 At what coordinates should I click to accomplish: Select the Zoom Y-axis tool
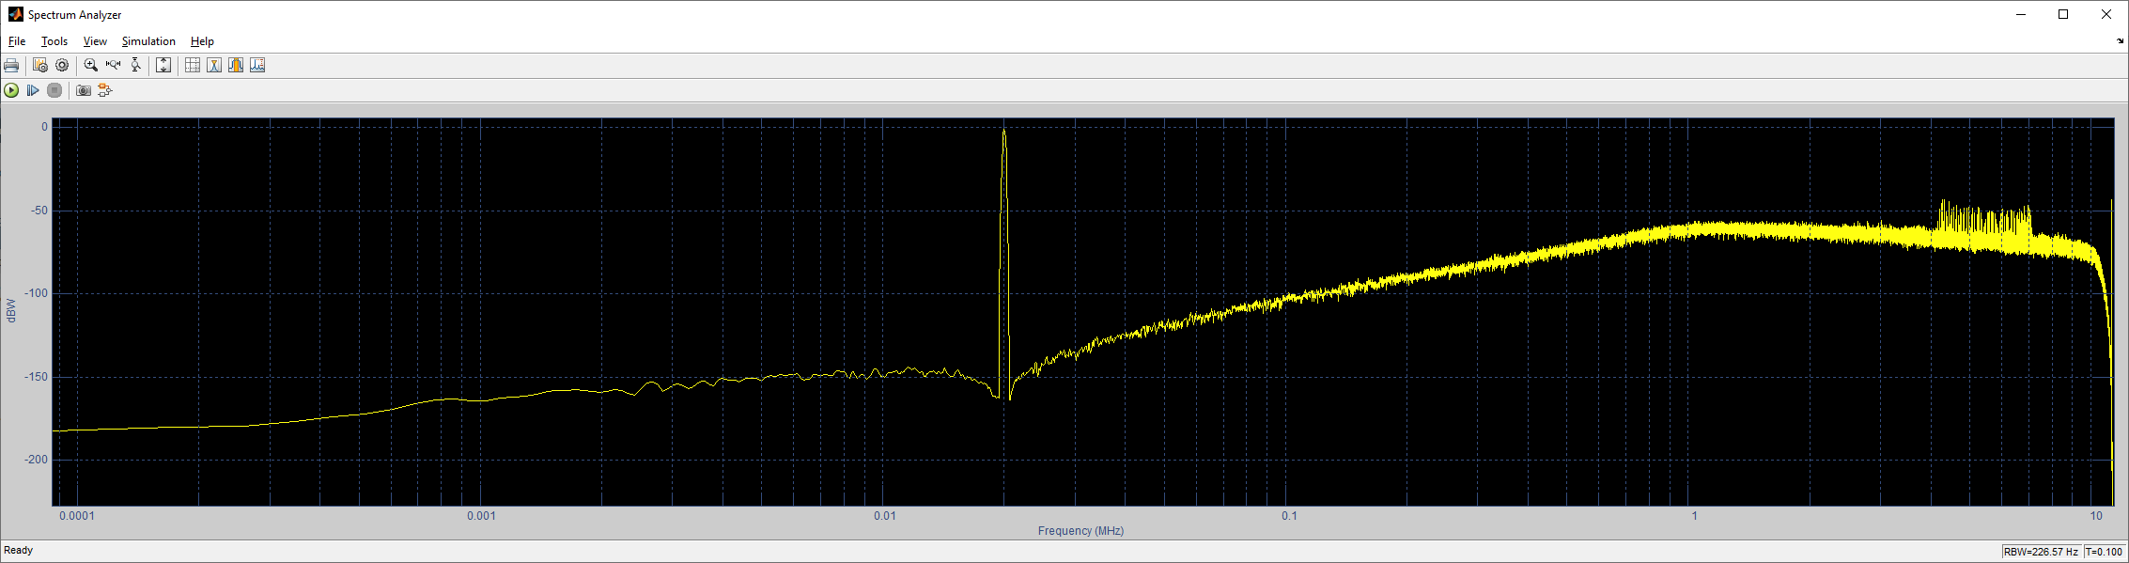point(135,65)
